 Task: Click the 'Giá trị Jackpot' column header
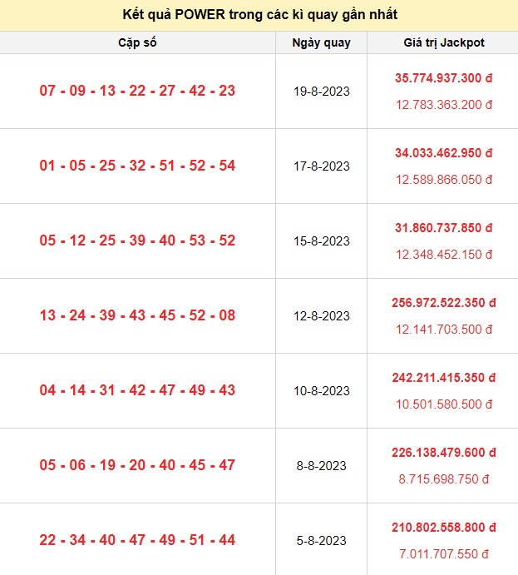(x=443, y=42)
